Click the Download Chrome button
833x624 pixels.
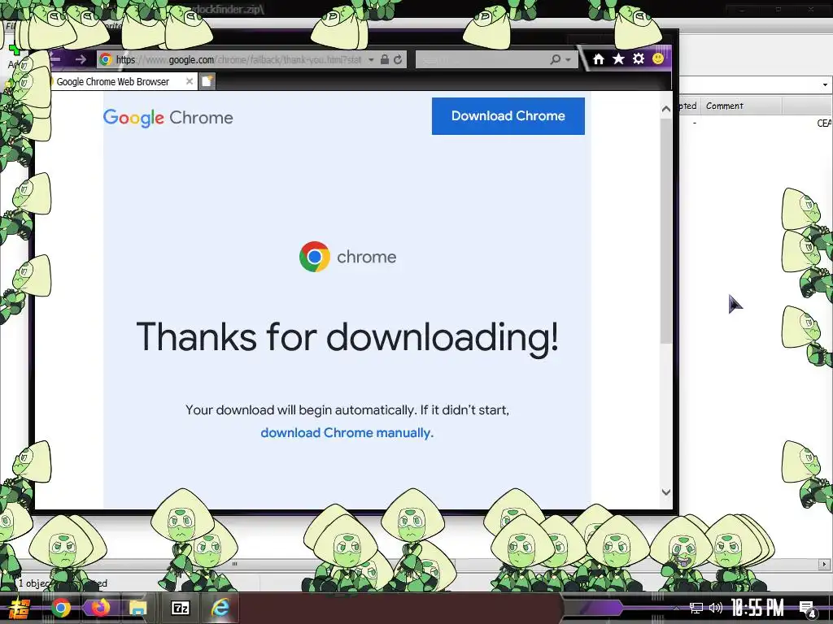pos(508,115)
